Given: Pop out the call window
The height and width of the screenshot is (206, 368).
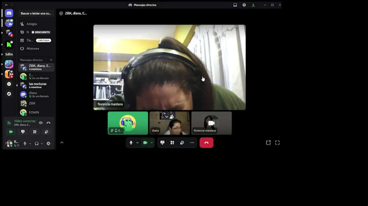Looking at the screenshot, I should (x=268, y=142).
